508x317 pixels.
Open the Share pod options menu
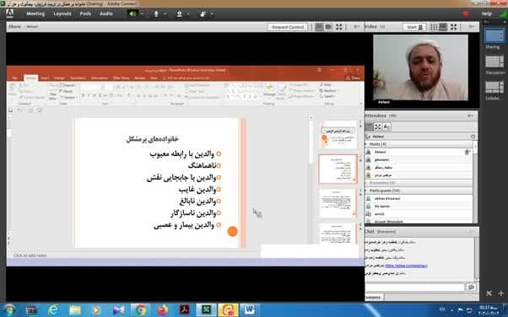tap(356, 27)
